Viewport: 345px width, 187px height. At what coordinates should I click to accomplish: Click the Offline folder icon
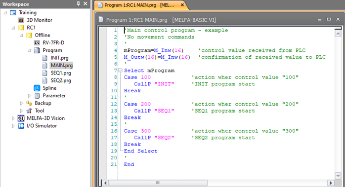click(29, 35)
